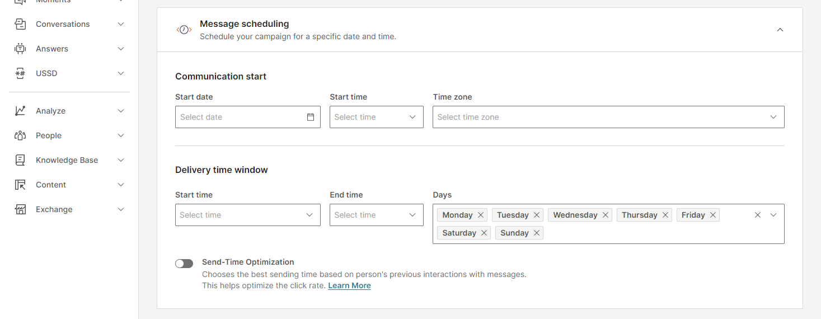The width and height of the screenshot is (821, 319).
Task: Click the Select date input field
Action: (x=241, y=117)
